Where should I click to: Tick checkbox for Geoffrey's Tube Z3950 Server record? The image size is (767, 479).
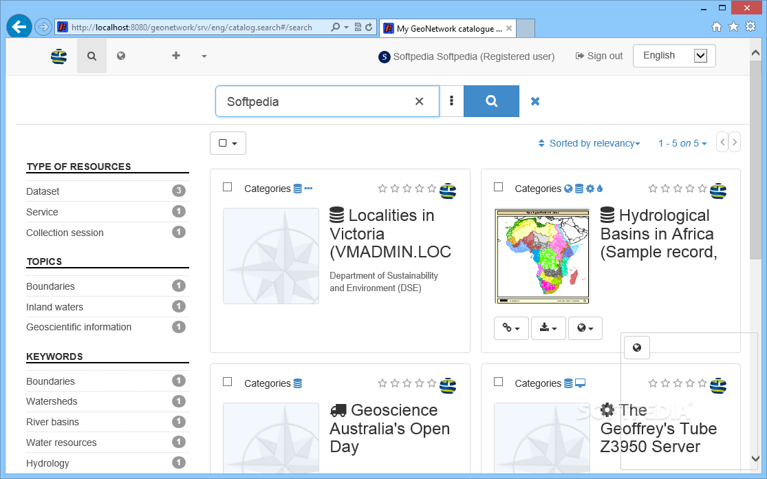point(499,382)
